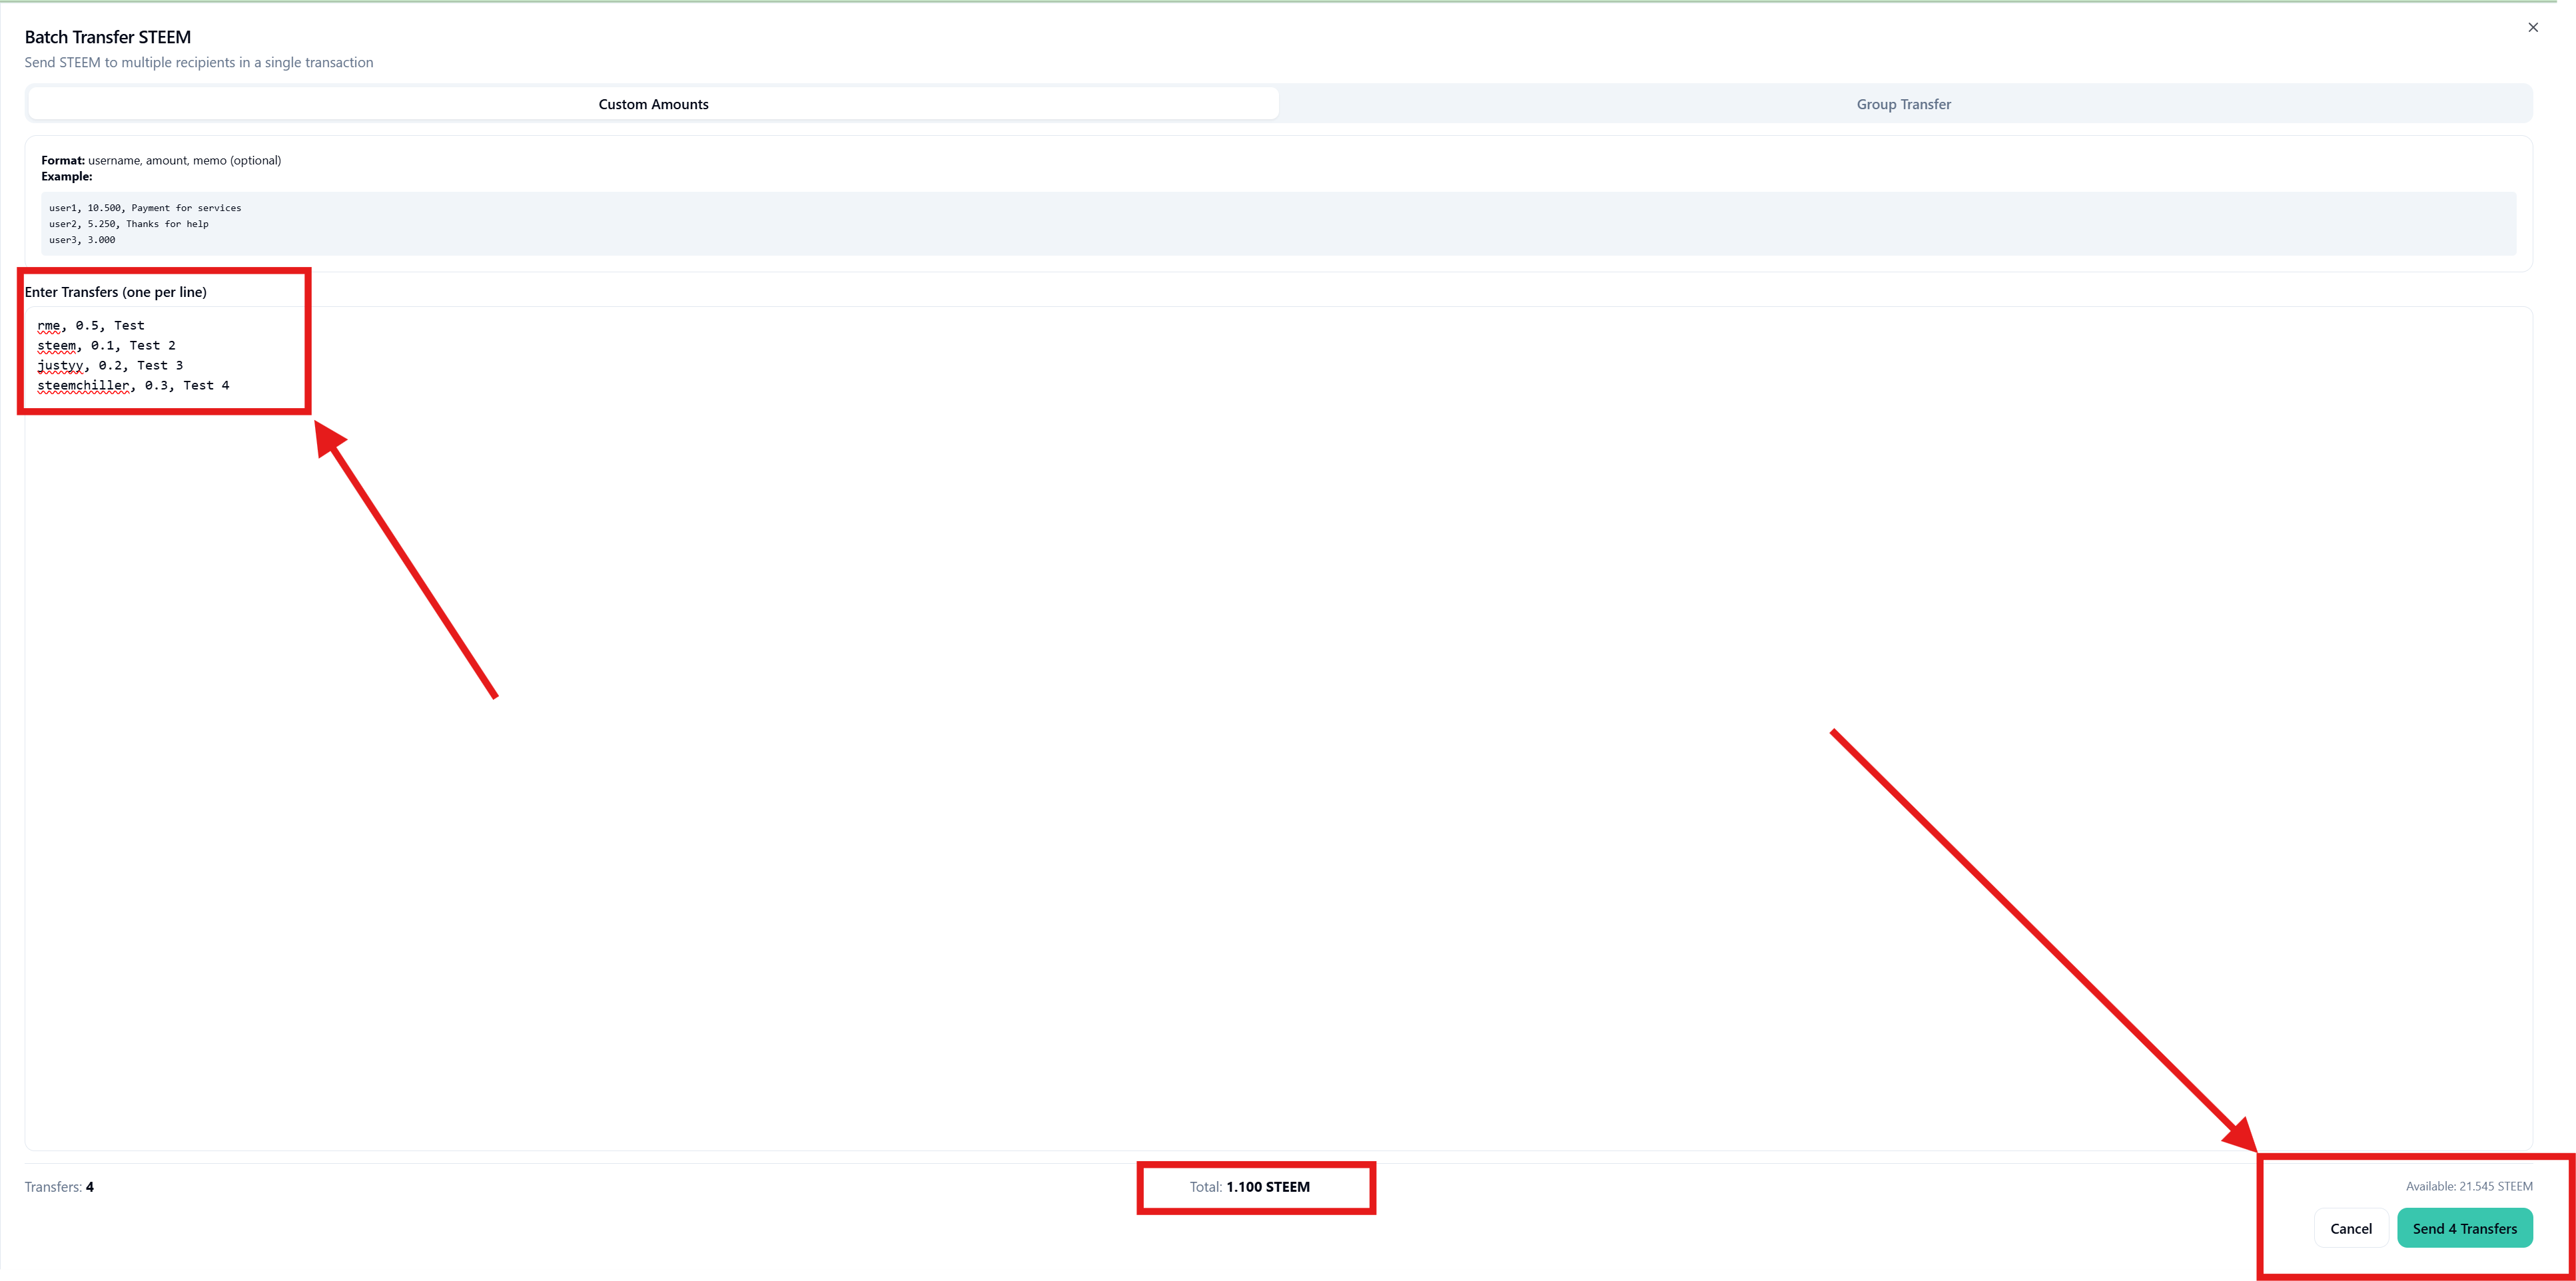Click Send 4 Transfers button
Image resolution: width=2576 pixels, height=1281 pixels.
point(2464,1228)
